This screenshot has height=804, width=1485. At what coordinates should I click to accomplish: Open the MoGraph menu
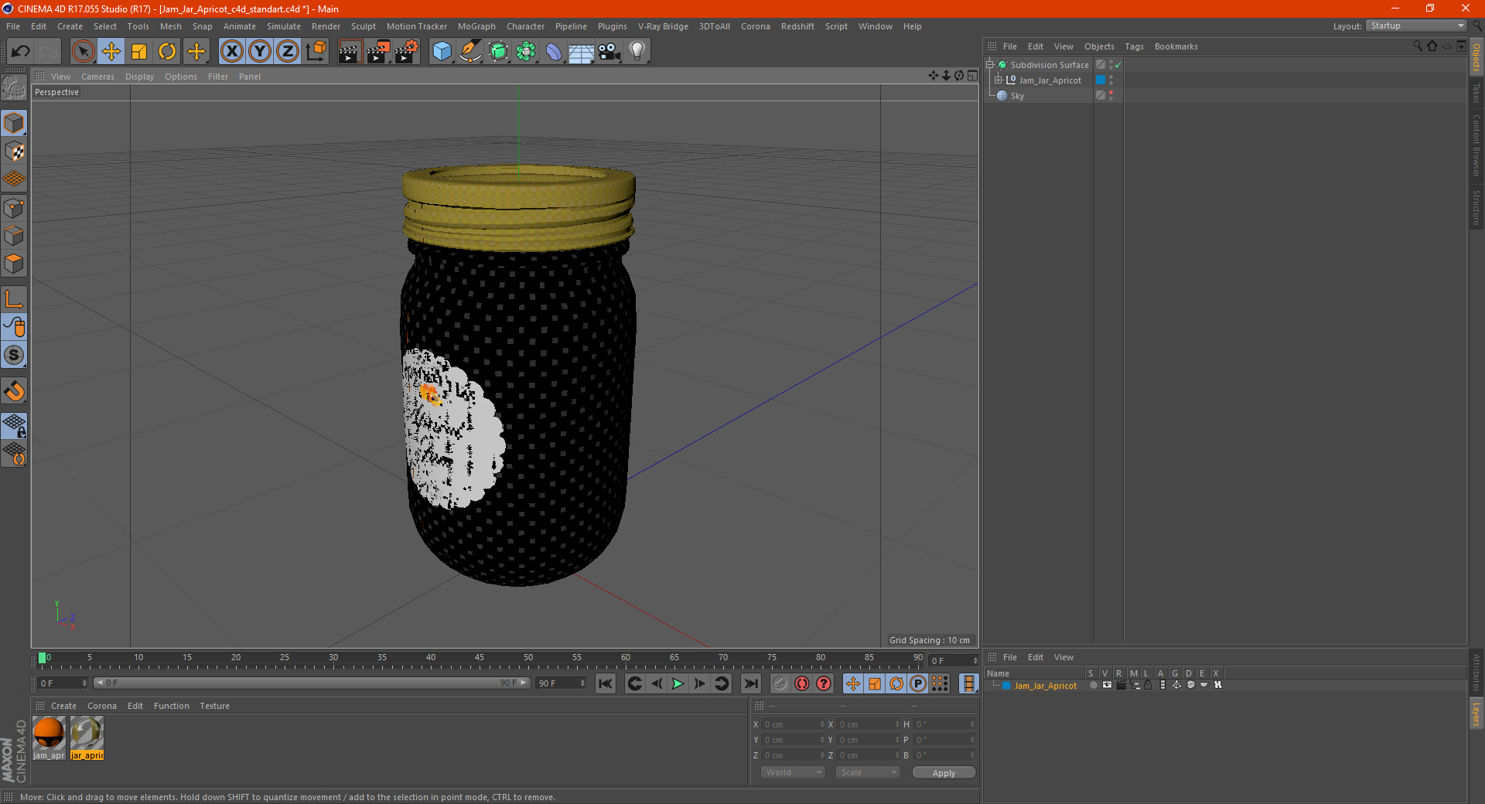click(476, 26)
